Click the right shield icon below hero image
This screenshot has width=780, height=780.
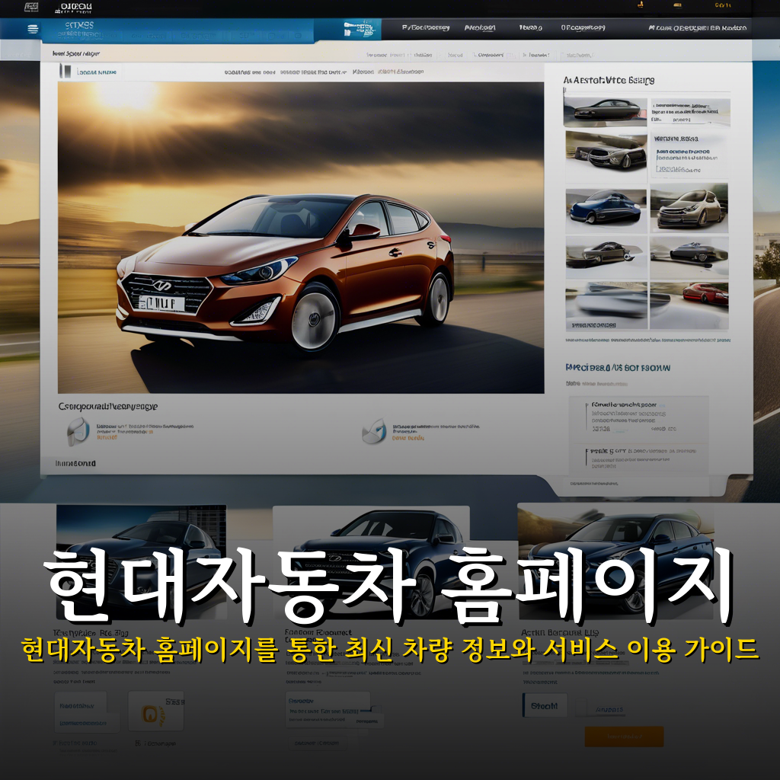click(374, 431)
